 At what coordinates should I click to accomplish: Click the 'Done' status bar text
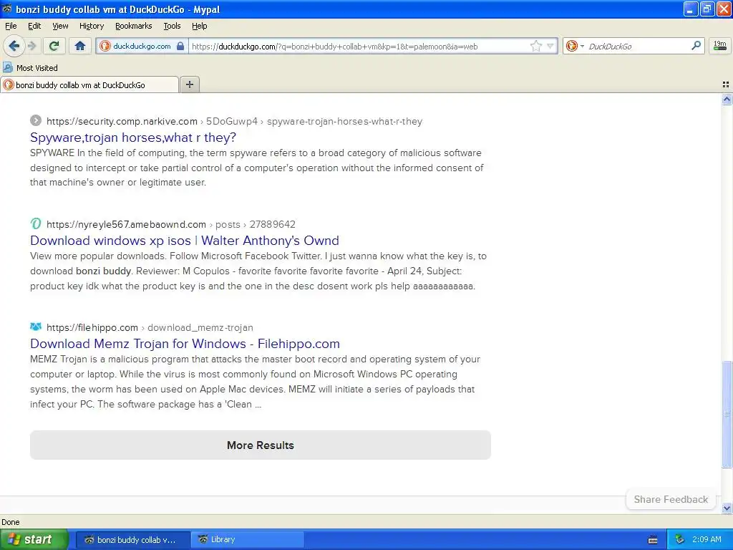pos(10,522)
